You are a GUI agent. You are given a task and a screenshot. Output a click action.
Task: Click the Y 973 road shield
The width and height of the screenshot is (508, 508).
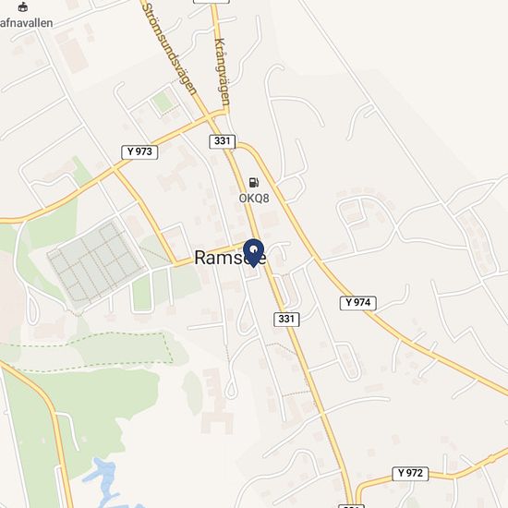coord(139,152)
